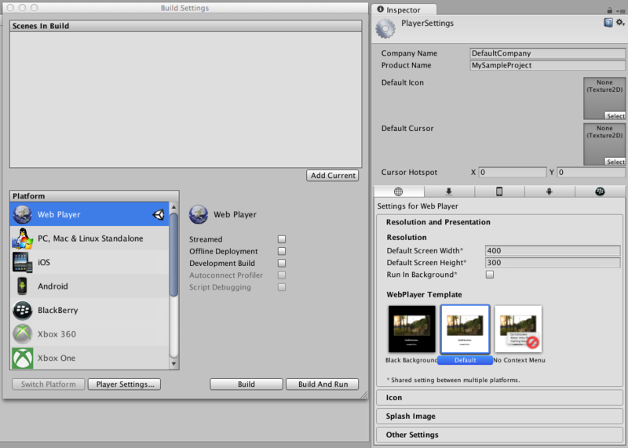Collapse the Resolution and Presentation section
The height and width of the screenshot is (448, 628).
(x=499, y=222)
